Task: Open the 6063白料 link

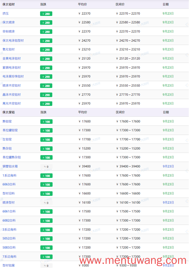Action: click(9, 184)
